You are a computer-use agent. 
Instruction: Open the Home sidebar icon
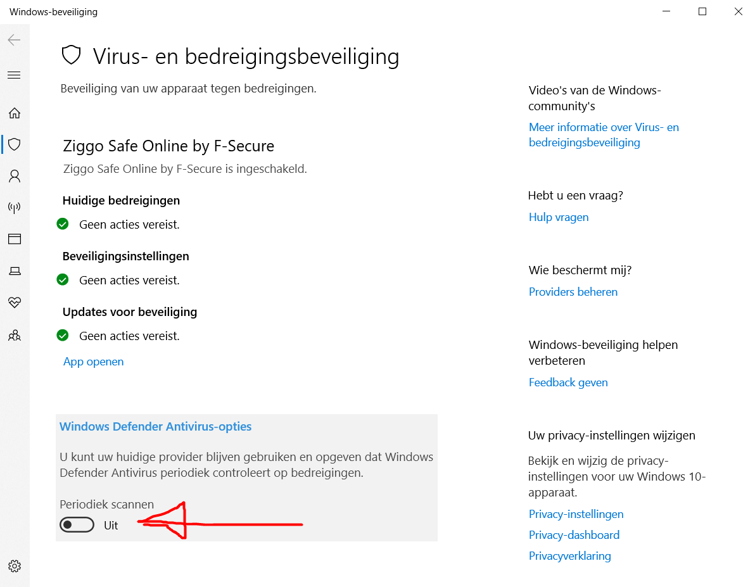pyautogui.click(x=15, y=113)
